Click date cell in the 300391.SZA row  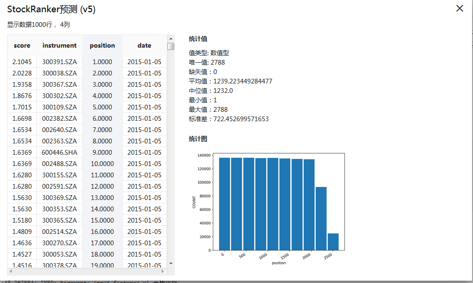(144, 62)
